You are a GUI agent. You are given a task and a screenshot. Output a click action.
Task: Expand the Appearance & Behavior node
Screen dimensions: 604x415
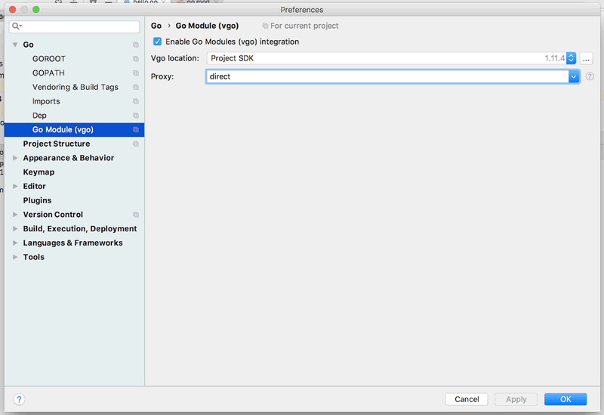tap(15, 158)
